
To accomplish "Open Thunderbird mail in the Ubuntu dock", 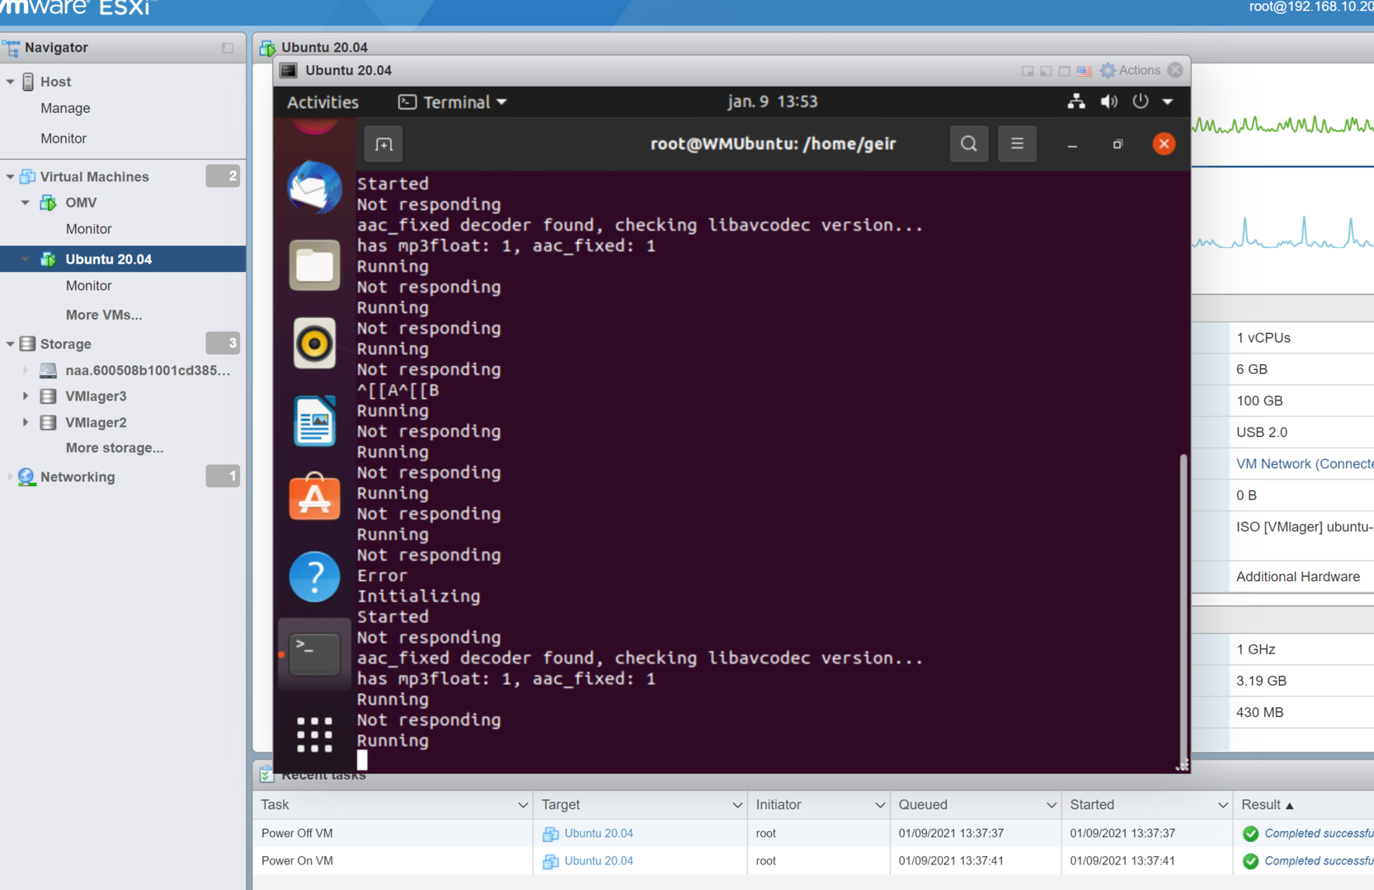I will point(314,187).
